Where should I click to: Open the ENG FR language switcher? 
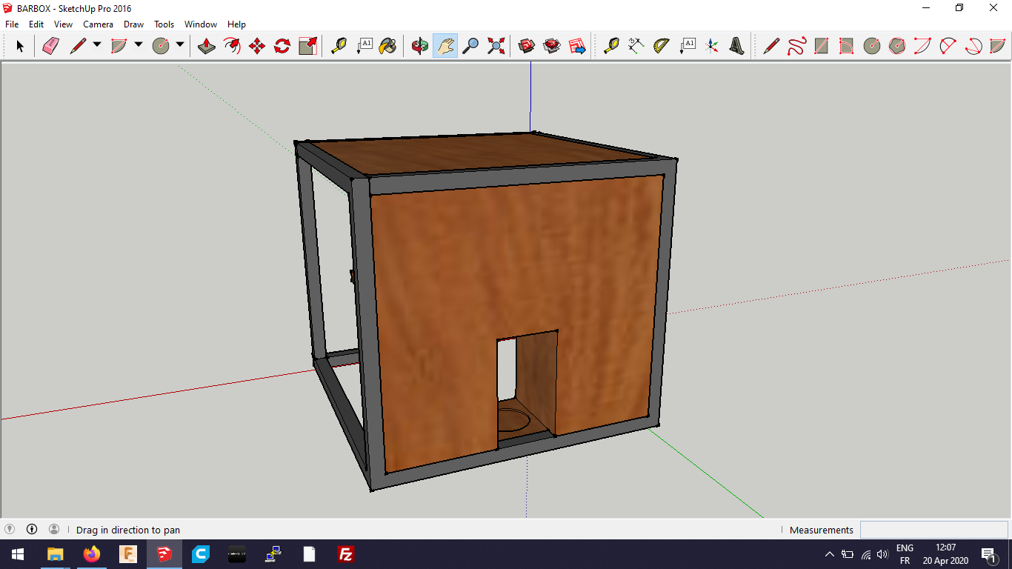[x=905, y=554]
